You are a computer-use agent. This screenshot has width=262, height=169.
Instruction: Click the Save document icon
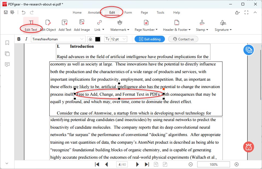point(6,13)
